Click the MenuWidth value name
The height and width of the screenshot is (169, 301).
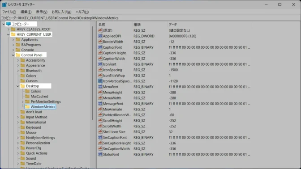pos(112,98)
